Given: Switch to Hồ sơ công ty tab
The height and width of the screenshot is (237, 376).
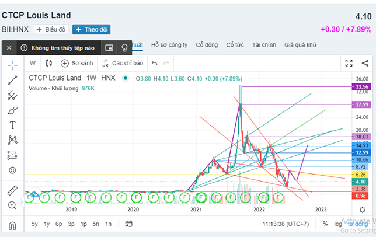Looking at the screenshot, I should 169,45.
